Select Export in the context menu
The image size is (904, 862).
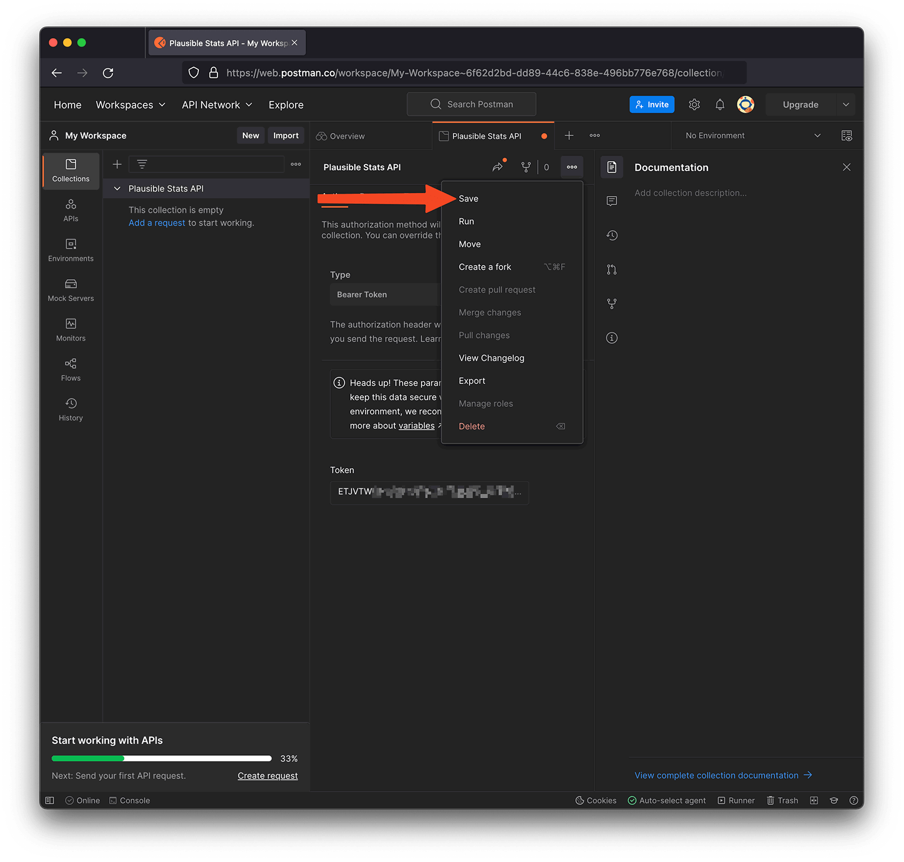(x=472, y=381)
